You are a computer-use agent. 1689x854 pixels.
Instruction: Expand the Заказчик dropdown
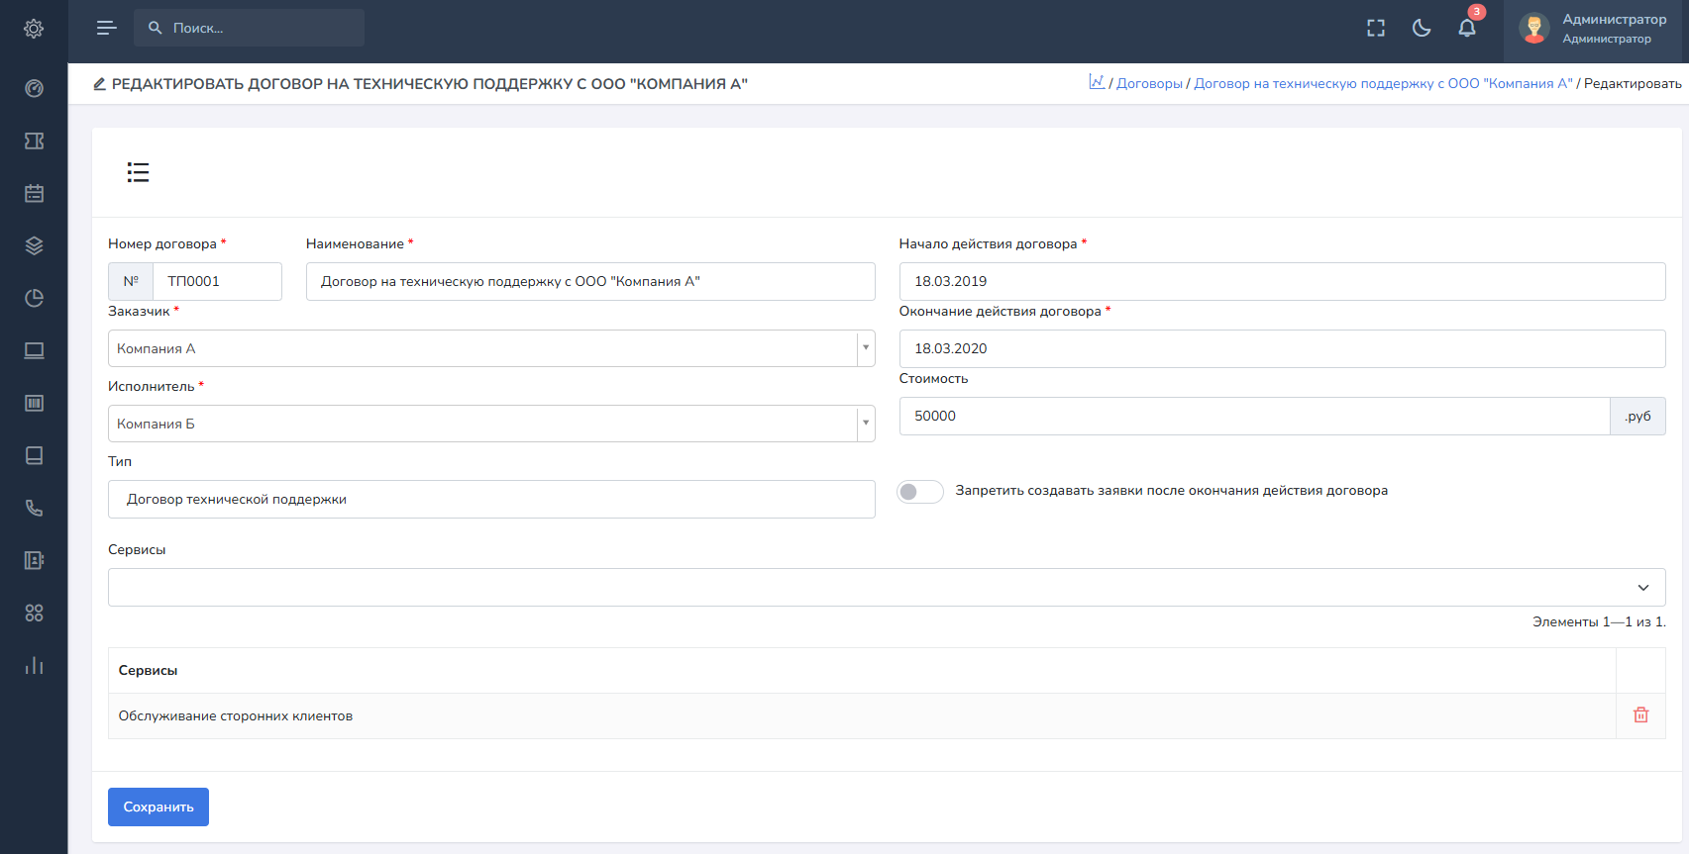(865, 348)
